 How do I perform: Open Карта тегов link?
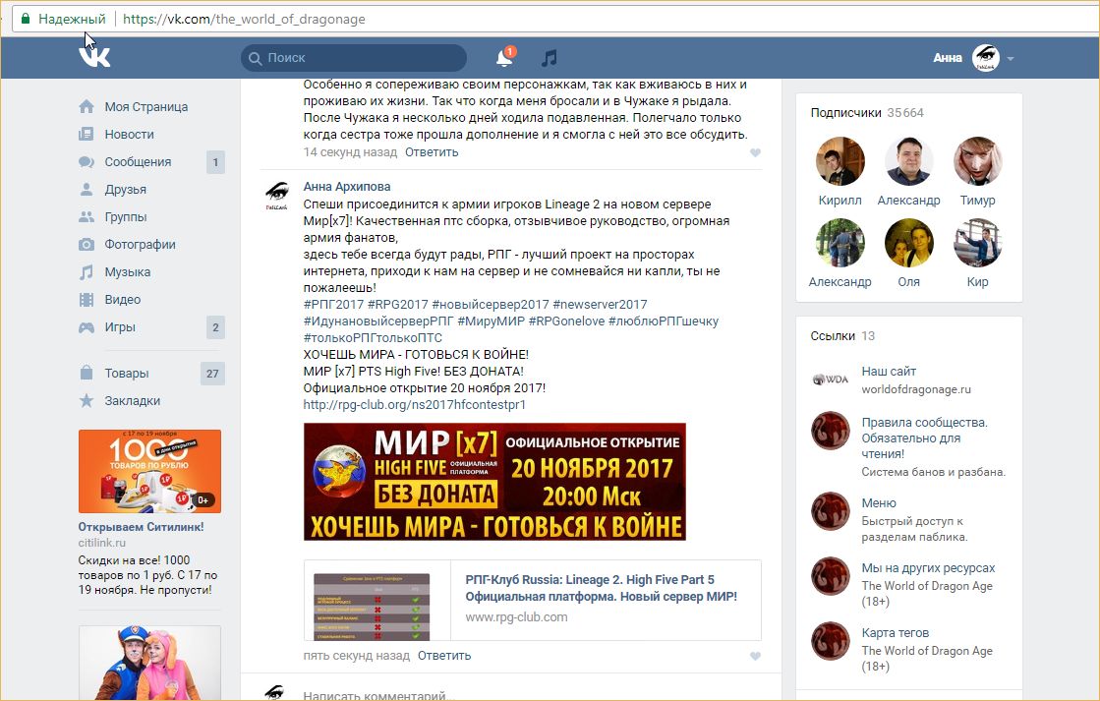click(x=896, y=633)
